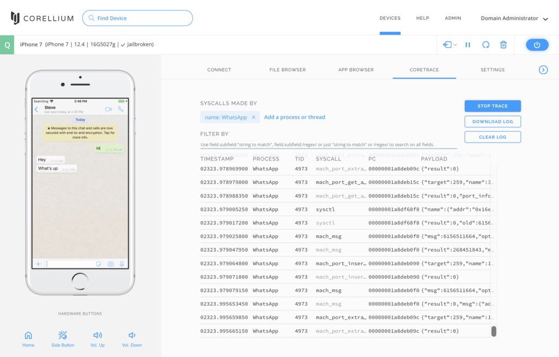Select the log row at 02323.979064800
Screen dimensions: 559x357
pos(346,264)
